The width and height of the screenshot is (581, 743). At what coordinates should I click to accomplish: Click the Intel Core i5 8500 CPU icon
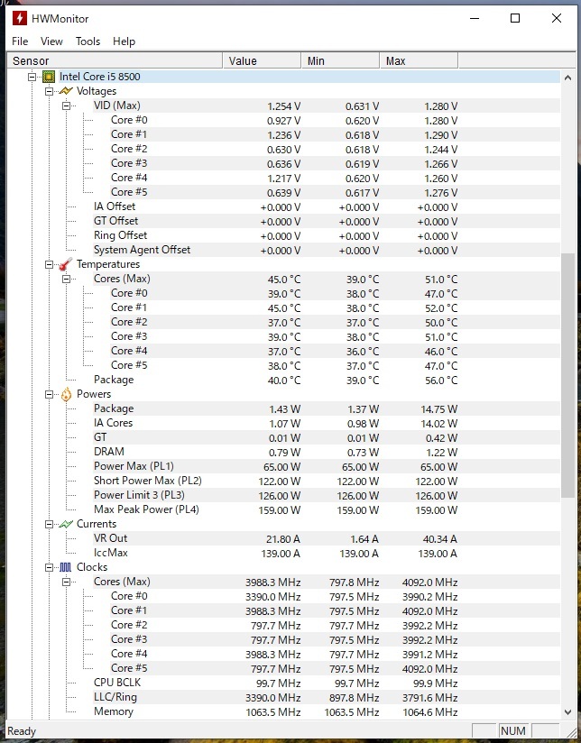(x=49, y=77)
